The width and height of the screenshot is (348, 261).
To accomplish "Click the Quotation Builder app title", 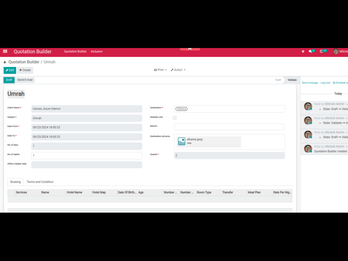I will 32,52.
